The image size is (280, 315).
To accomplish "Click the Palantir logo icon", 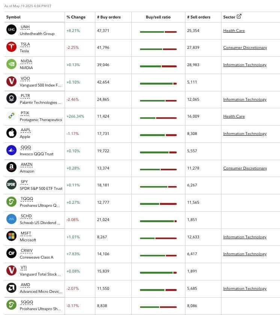I will (11, 98).
